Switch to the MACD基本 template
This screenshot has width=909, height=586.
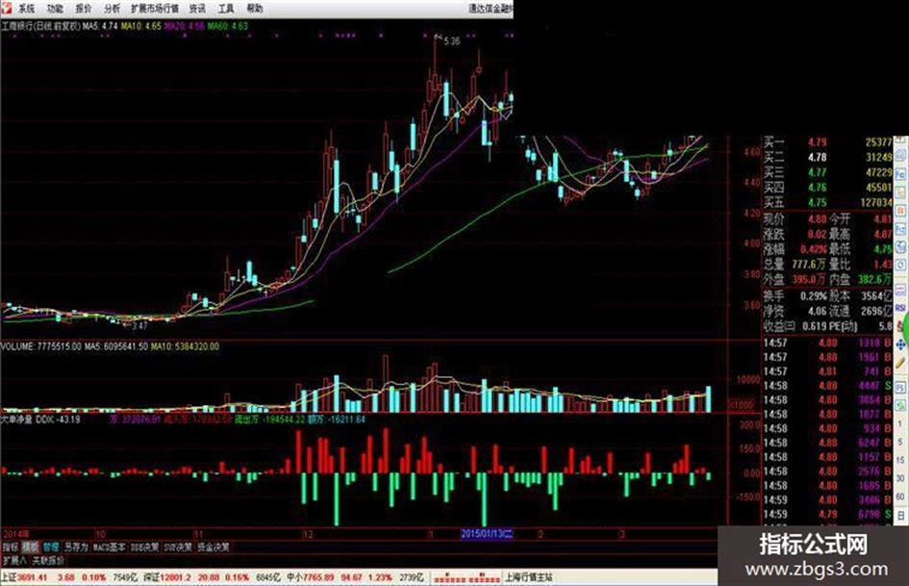[110, 547]
